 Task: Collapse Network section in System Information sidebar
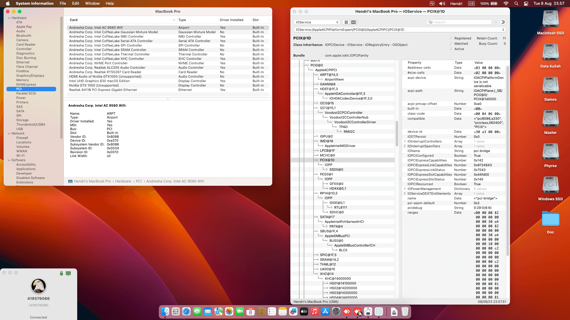tap(9, 134)
